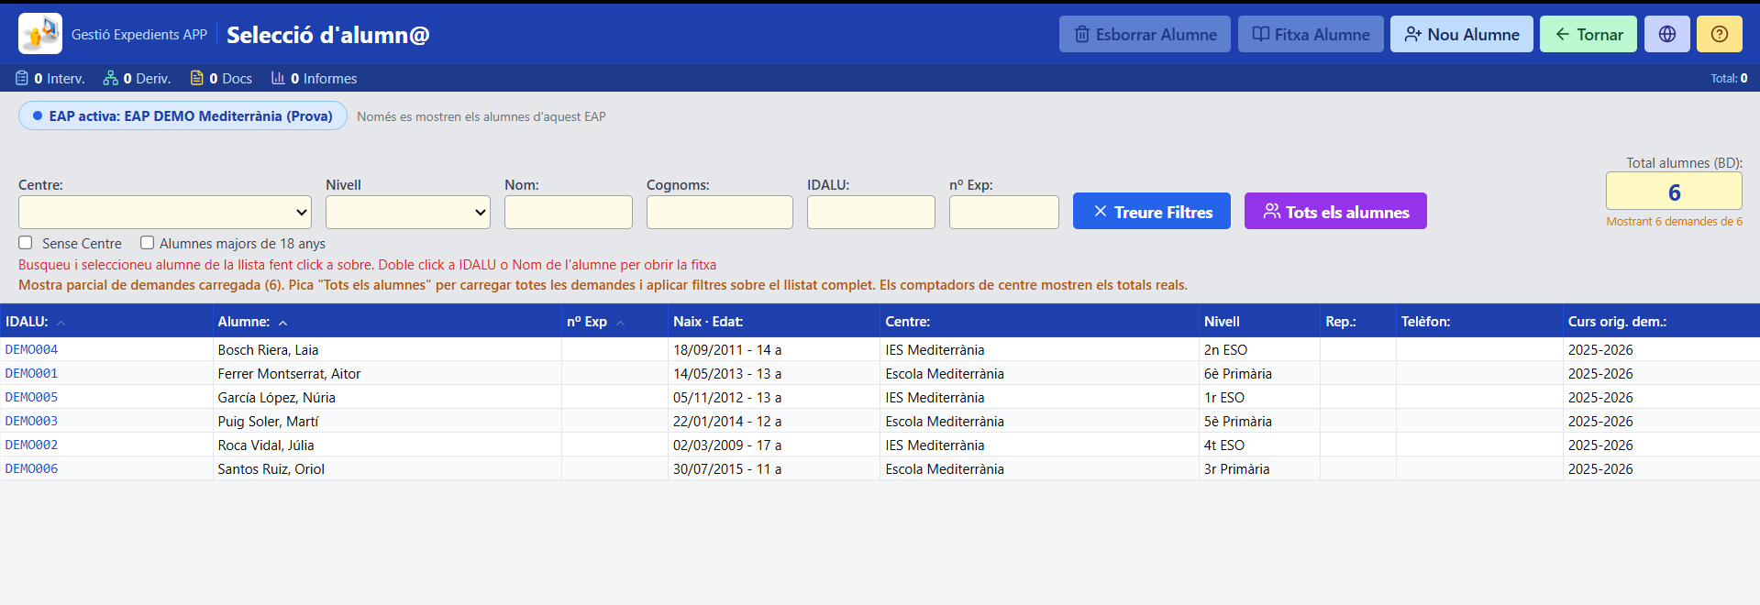Focus the IDALU filter input field

pyautogui.click(x=871, y=212)
